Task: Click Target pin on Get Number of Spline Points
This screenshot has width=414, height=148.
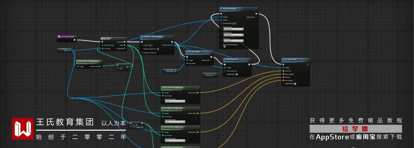Action: tap(78, 67)
